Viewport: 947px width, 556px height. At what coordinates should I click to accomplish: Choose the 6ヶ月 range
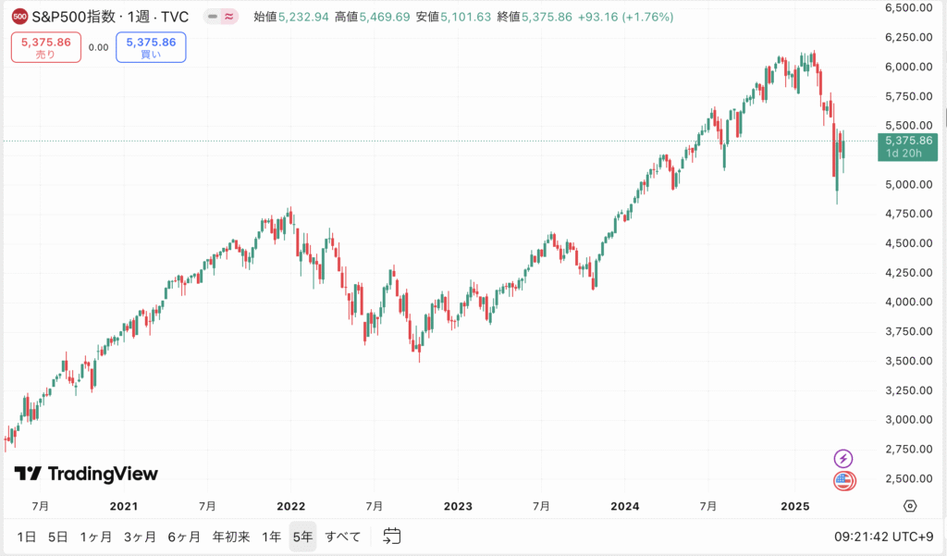tap(184, 537)
